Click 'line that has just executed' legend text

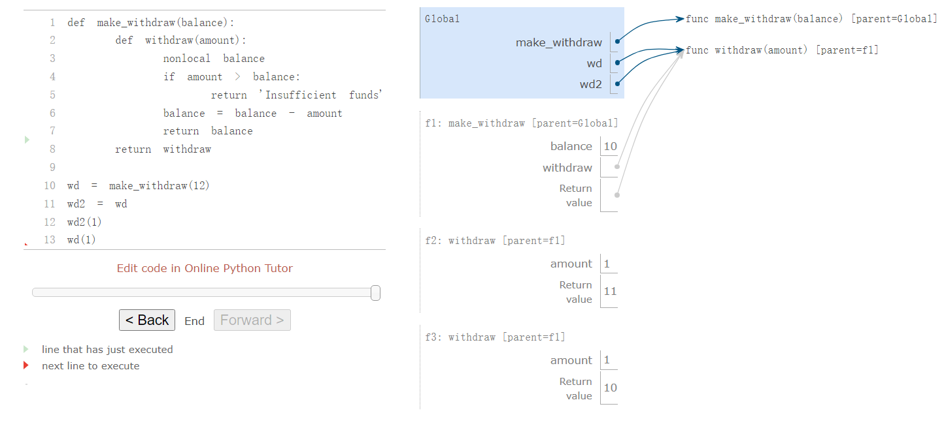pos(107,349)
